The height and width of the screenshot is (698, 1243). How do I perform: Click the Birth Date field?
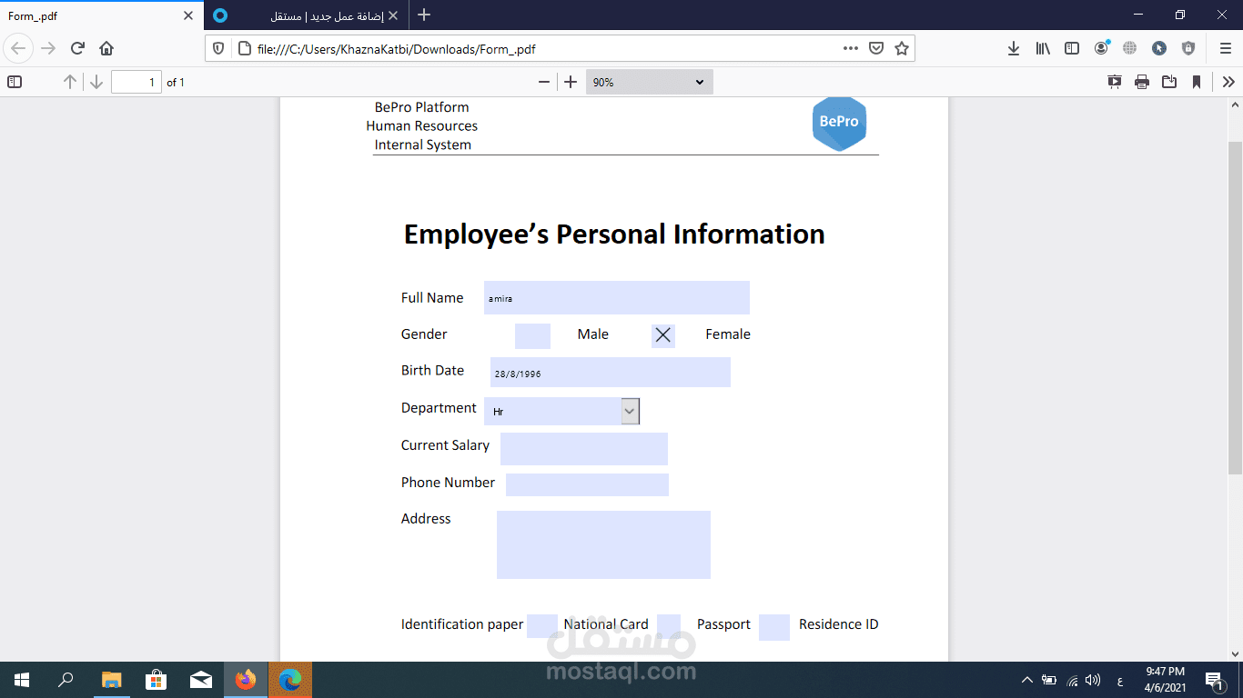click(x=611, y=373)
